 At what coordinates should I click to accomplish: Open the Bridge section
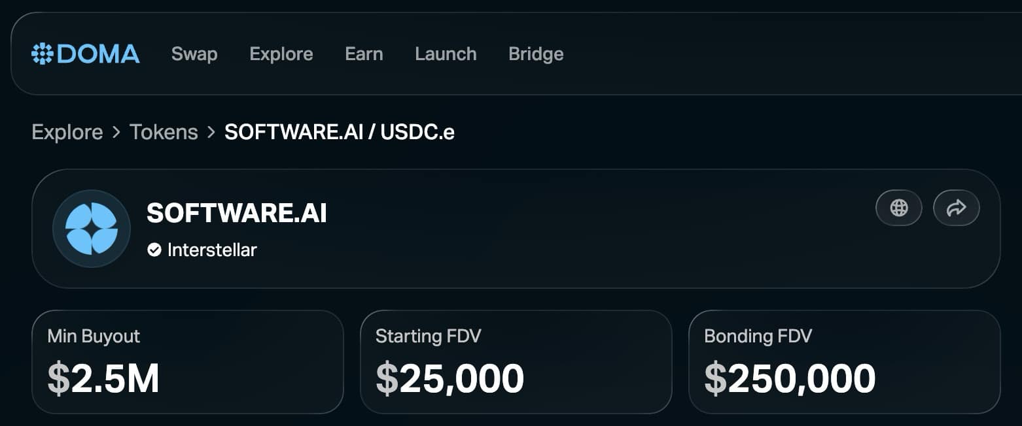pyautogui.click(x=535, y=54)
